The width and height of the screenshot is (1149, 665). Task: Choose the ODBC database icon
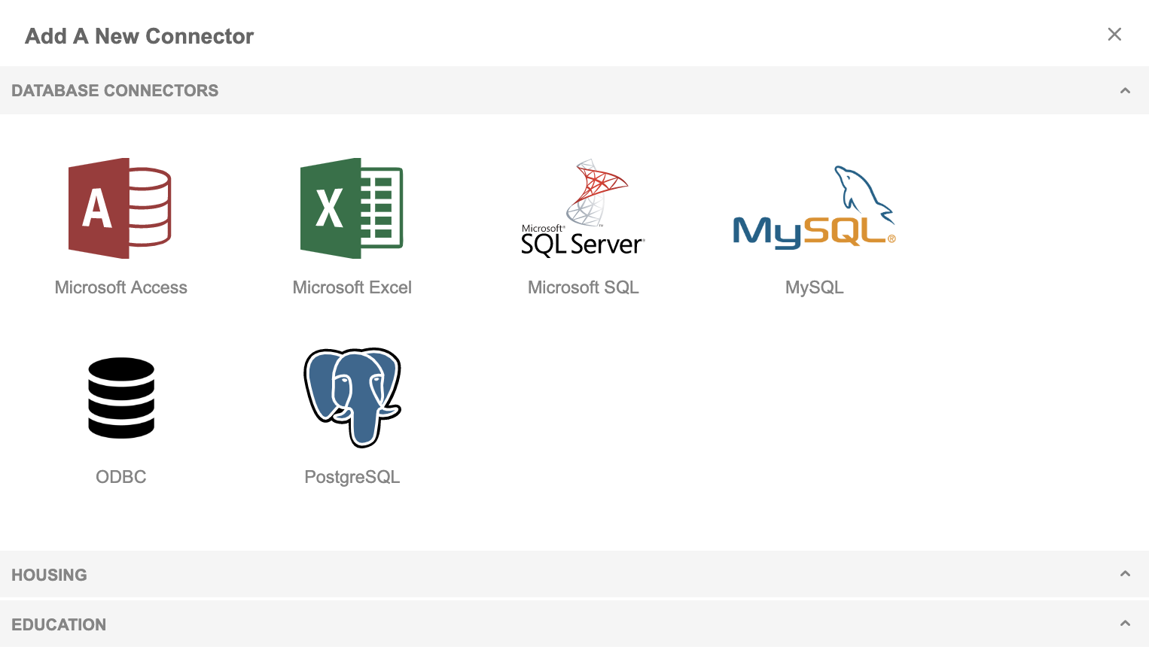point(121,398)
